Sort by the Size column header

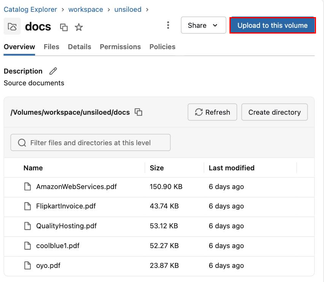[x=157, y=168]
